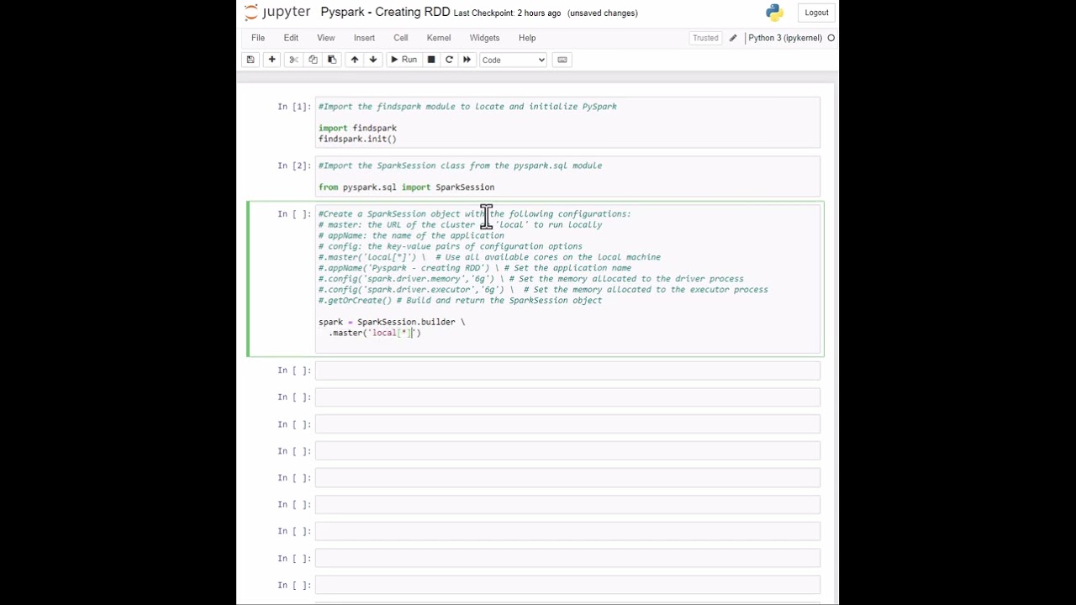This screenshot has width=1076, height=605.
Task: Click the Jupyter logo
Action: pos(277,13)
